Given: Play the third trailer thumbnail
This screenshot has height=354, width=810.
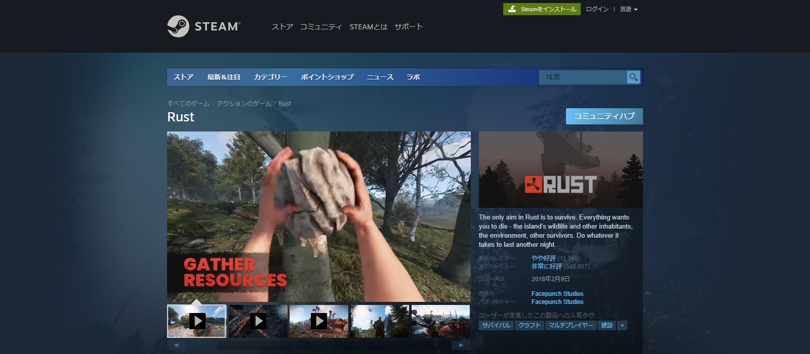Looking at the screenshot, I should click(319, 321).
